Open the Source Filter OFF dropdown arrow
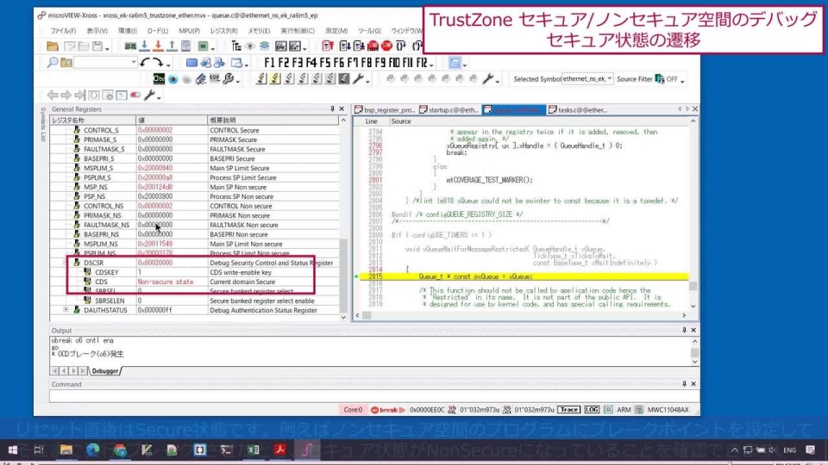The image size is (828, 465). tap(682, 81)
